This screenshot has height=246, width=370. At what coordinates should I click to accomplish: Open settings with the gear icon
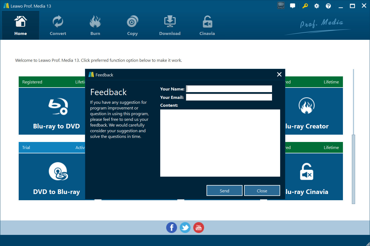tap(317, 6)
